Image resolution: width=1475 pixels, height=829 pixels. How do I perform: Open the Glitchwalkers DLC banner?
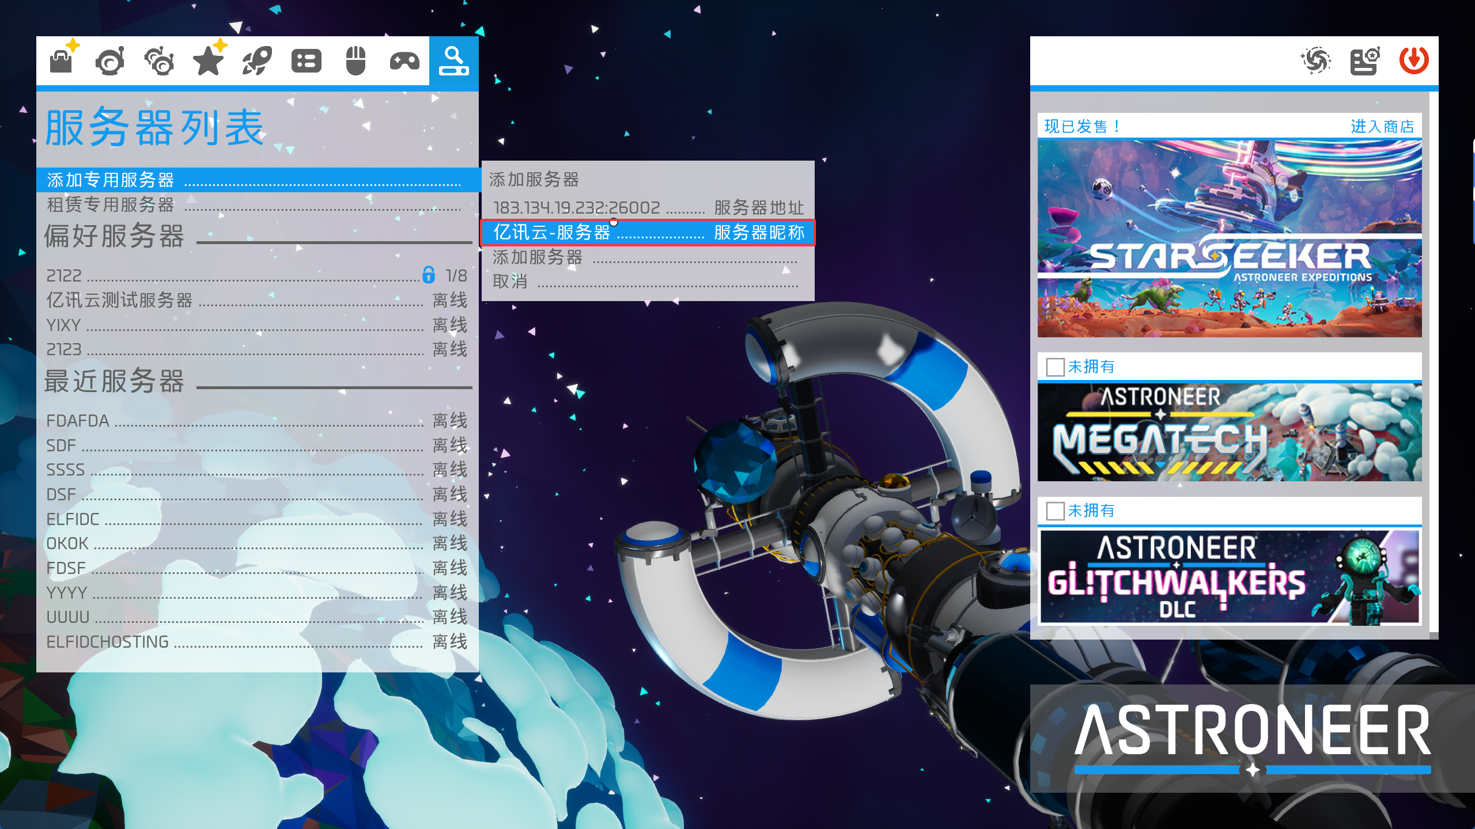[1230, 576]
